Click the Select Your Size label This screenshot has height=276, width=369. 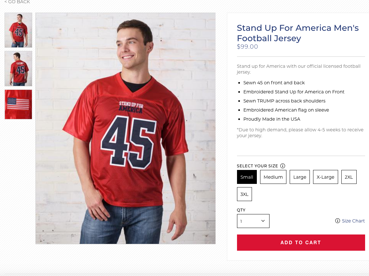(257, 166)
